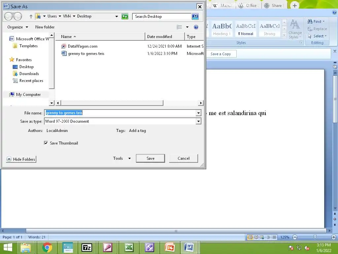Click Add a tag

pos(137,131)
